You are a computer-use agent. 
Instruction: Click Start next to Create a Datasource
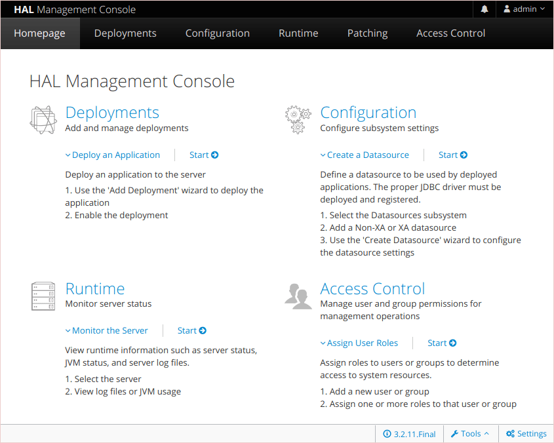[x=453, y=155]
